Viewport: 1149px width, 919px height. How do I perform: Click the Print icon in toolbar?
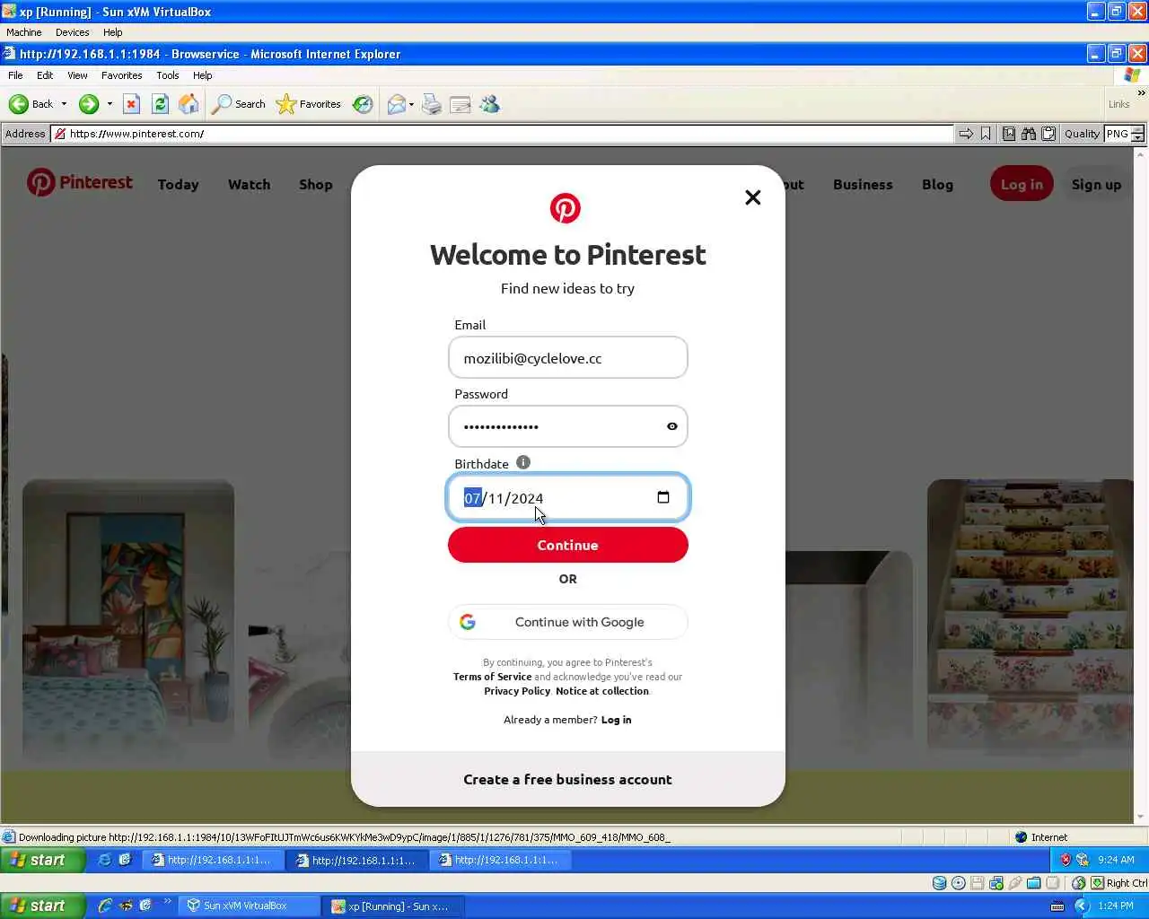coord(432,104)
